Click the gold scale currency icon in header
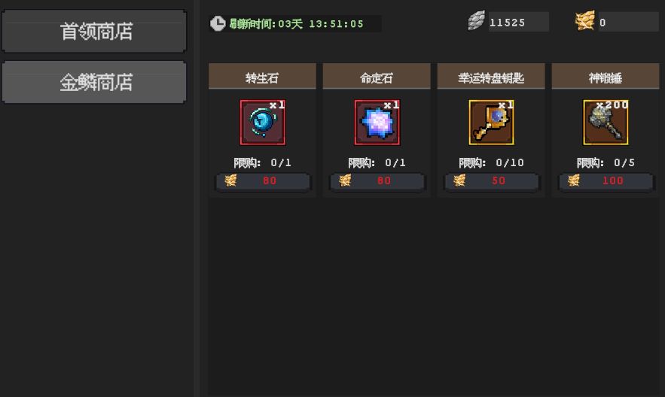Image resolution: width=665 pixels, height=397 pixels. [x=585, y=21]
